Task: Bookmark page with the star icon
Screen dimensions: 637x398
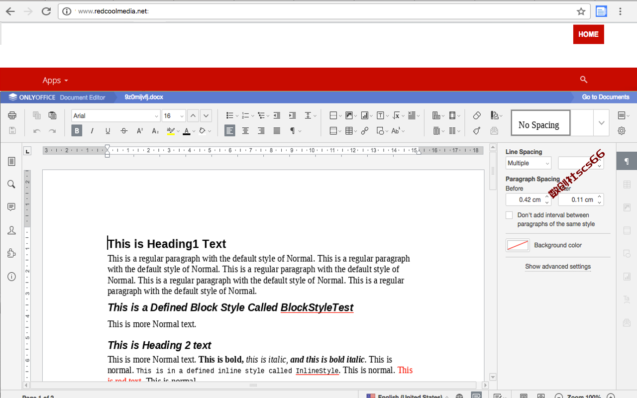Action: [581, 11]
